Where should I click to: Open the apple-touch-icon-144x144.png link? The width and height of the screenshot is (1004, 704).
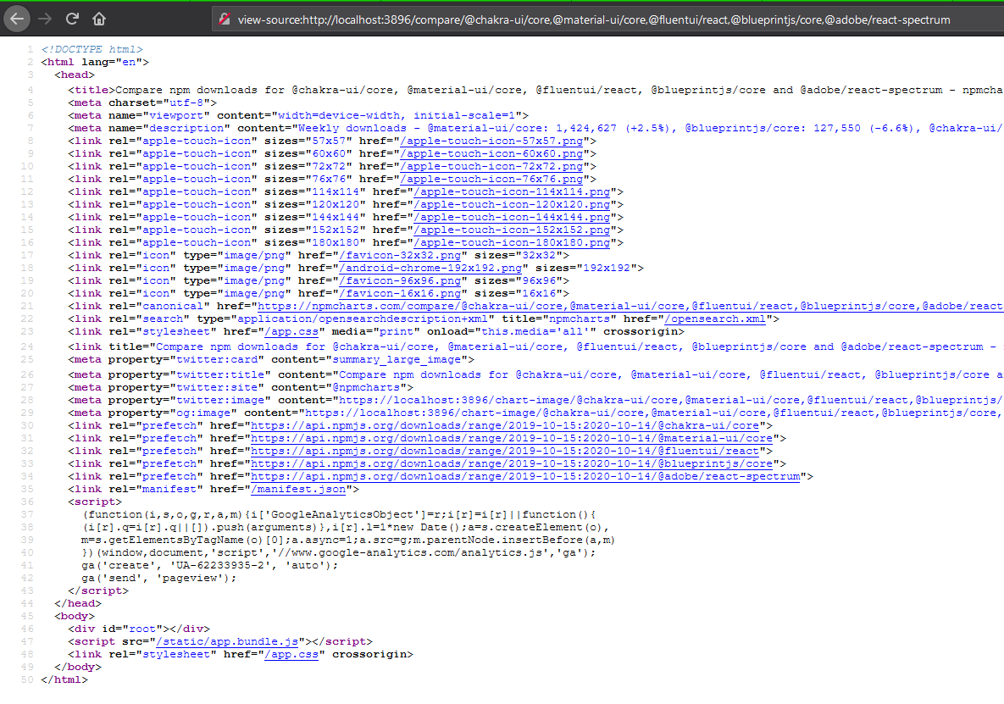coord(512,218)
